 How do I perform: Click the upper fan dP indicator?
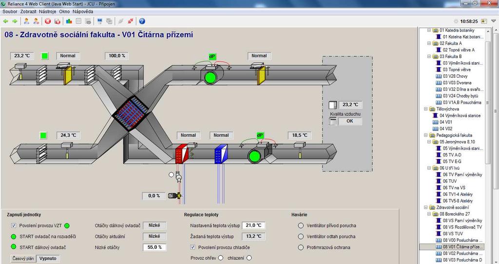tap(212, 56)
